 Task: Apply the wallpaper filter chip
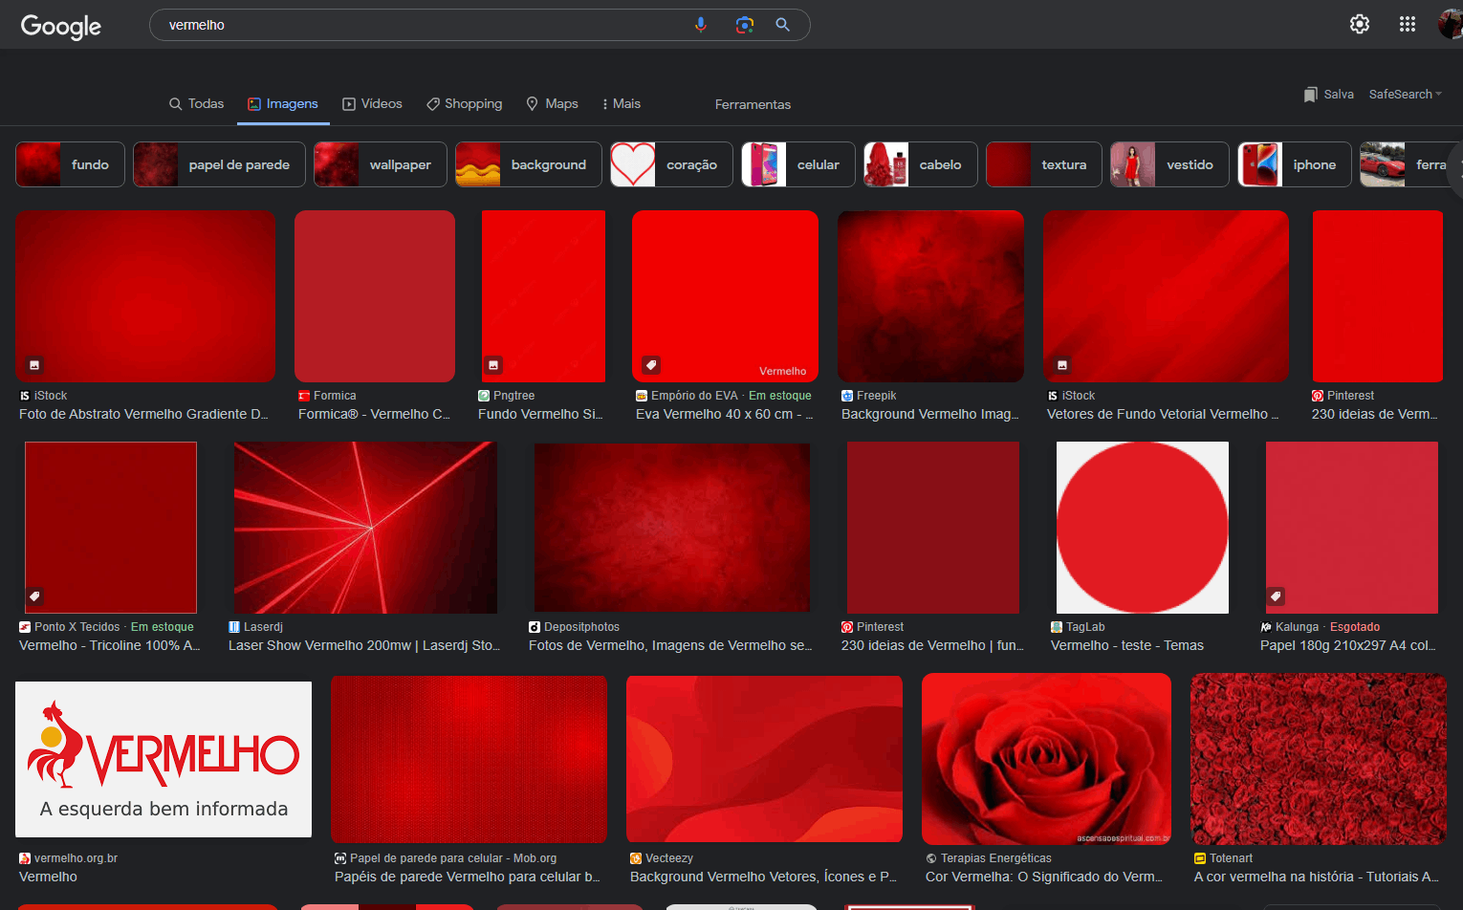(x=381, y=164)
